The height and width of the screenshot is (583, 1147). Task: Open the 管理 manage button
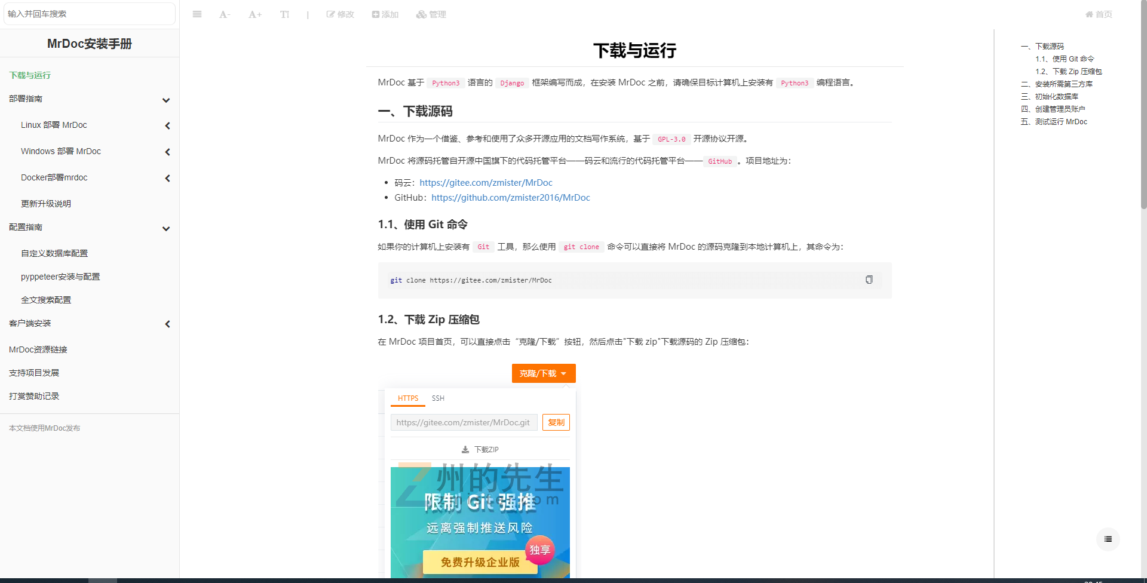[x=431, y=14]
